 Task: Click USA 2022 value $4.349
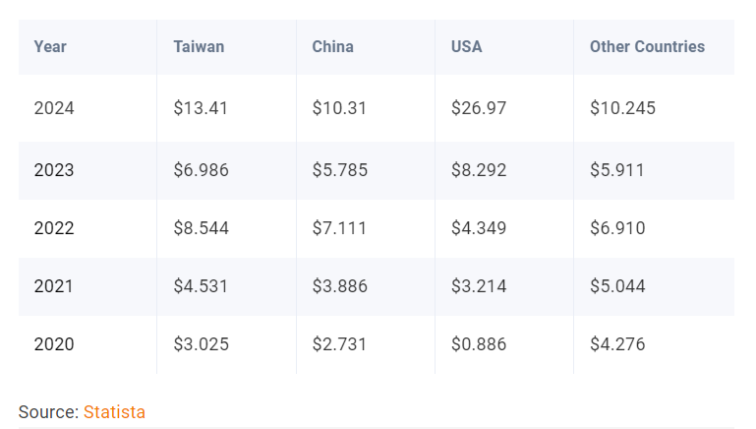[479, 228]
